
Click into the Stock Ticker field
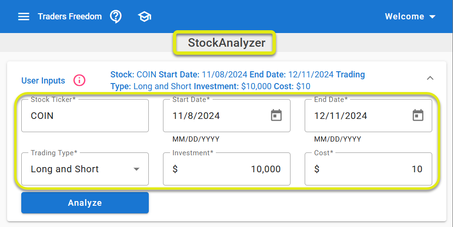tap(85, 116)
